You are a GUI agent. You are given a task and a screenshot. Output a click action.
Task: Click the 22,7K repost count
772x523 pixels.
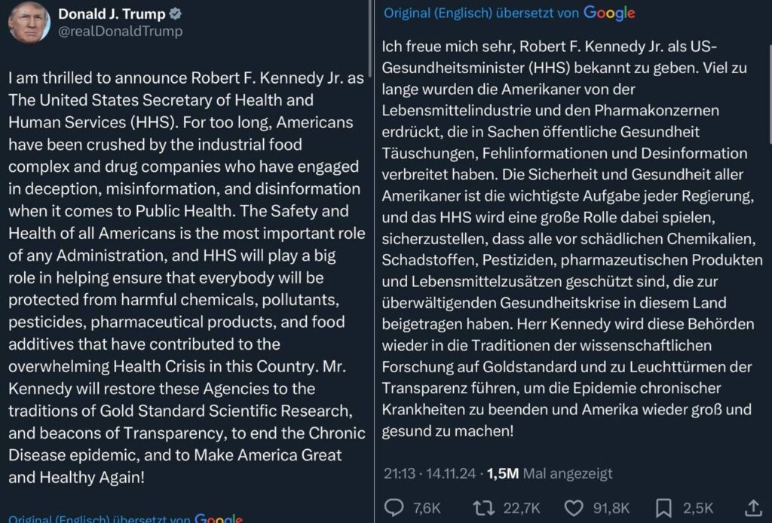(520, 508)
